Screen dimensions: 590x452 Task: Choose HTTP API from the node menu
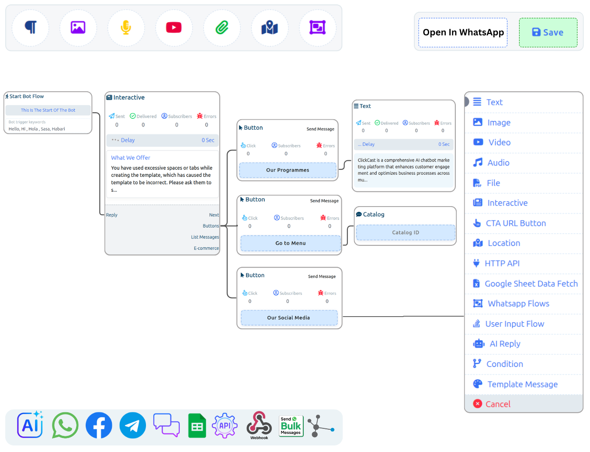point(524,263)
